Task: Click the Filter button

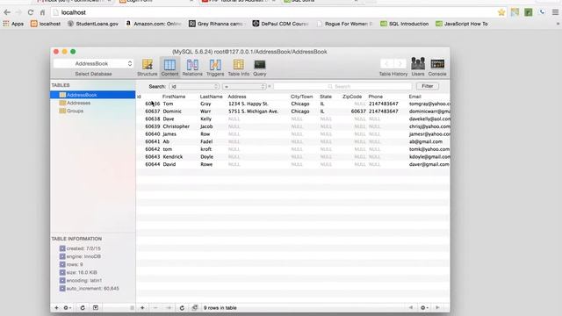Action: pos(428,86)
